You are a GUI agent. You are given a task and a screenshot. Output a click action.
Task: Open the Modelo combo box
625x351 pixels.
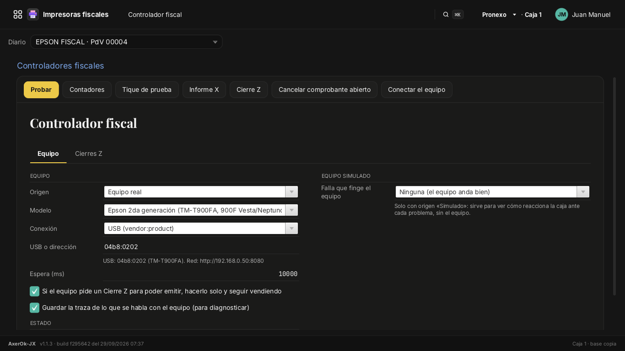pyautogui.click(x=201, y=210)
